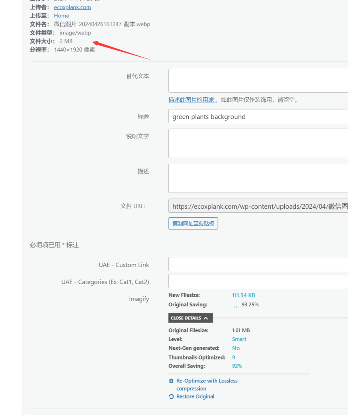
Task: Click the 标题 field containing green plants background
Action: click(258, 117)
